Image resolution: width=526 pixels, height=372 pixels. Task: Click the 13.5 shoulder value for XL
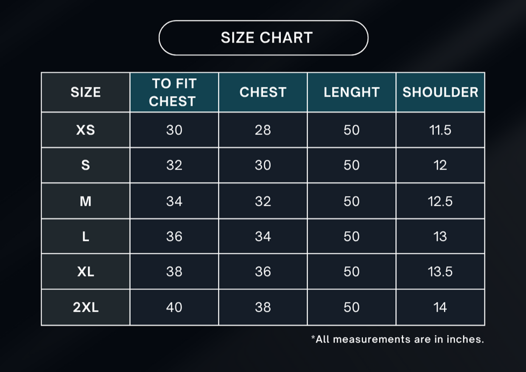(x=440, y=271)
